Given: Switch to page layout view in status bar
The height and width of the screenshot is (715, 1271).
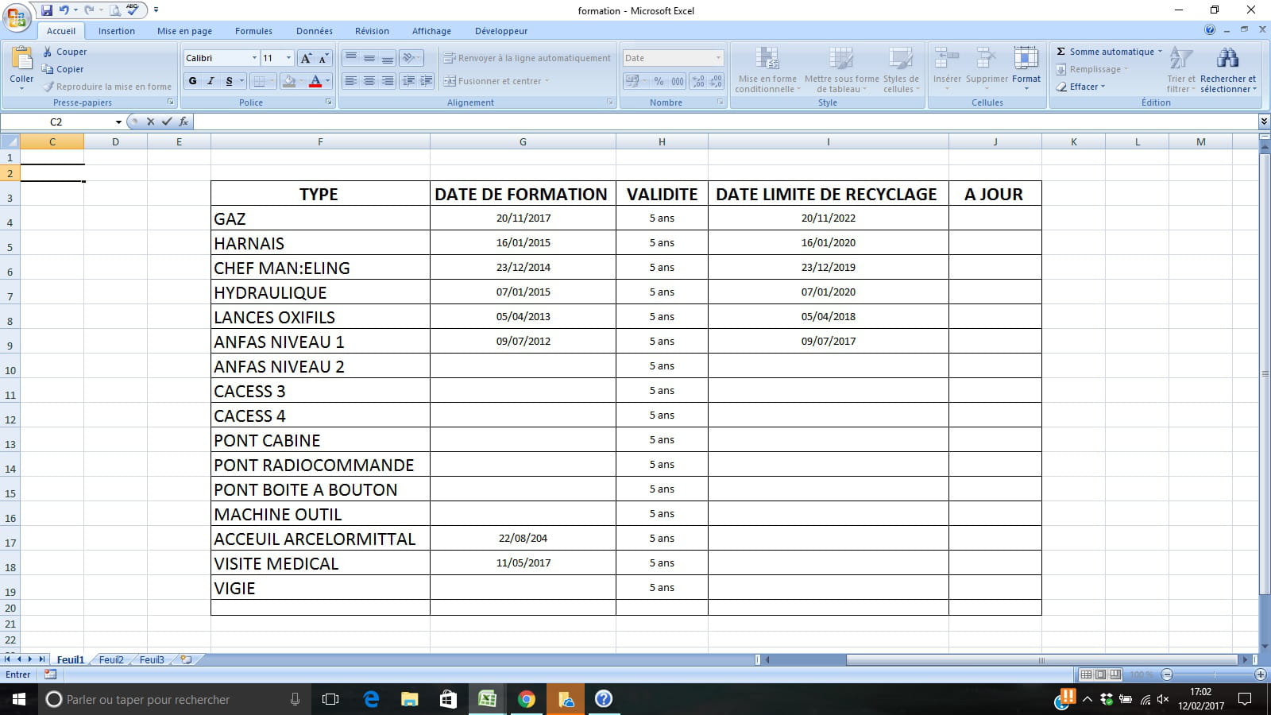Looking at the screenshot, I should 1100,674.
